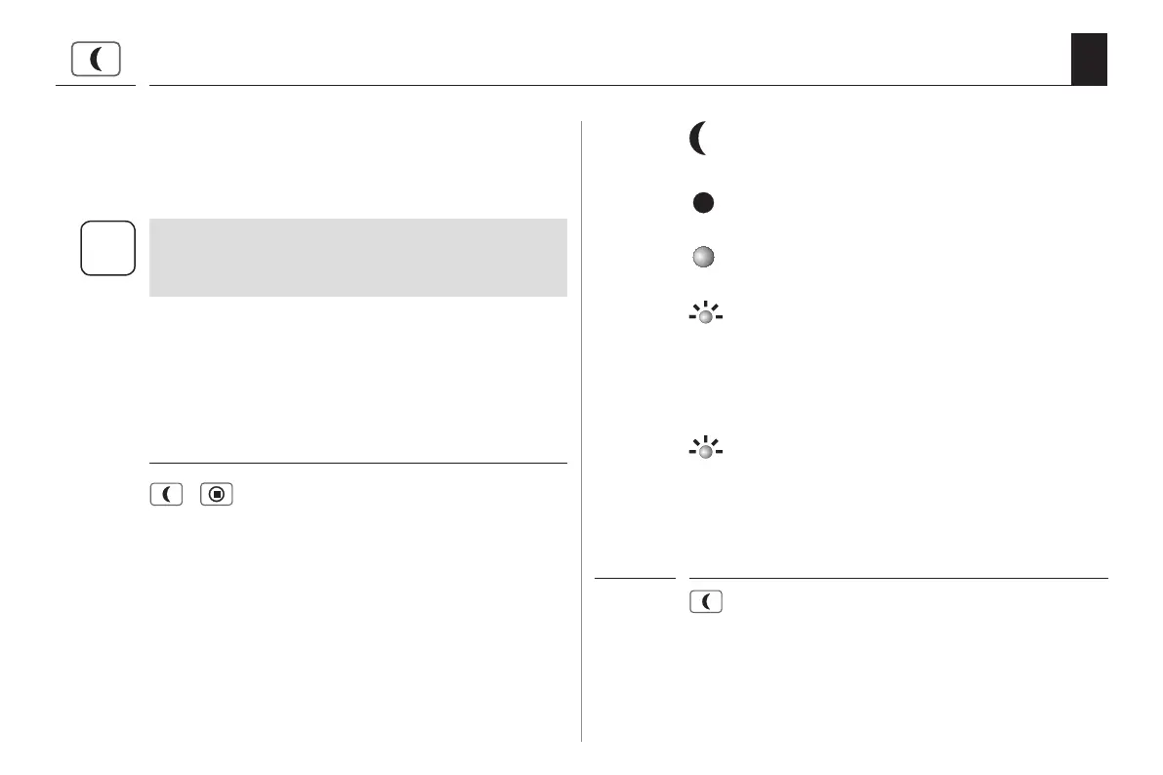This screenshot has height=775, width=1163.
Task: Click the black page tab in the header corner
Action: point(1088,59)
